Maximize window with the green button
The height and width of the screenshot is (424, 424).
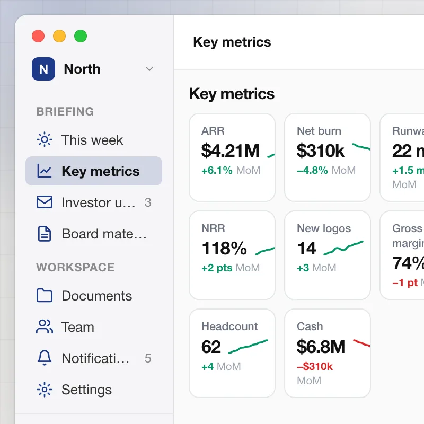[81, 36]
